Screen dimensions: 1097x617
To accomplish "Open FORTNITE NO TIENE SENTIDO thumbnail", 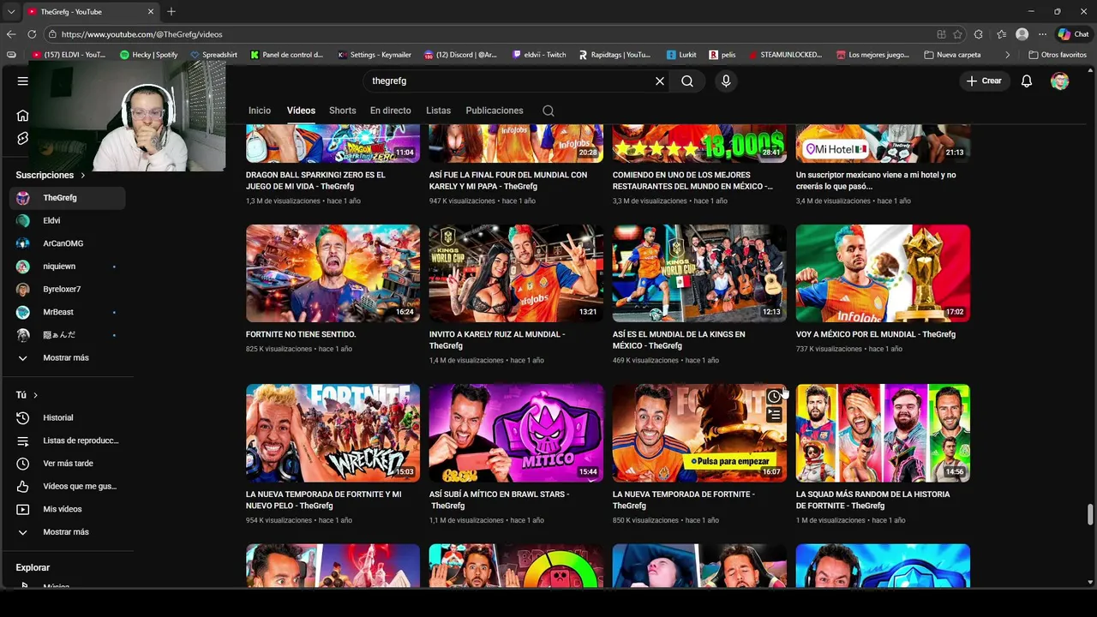I will [333, 273].
